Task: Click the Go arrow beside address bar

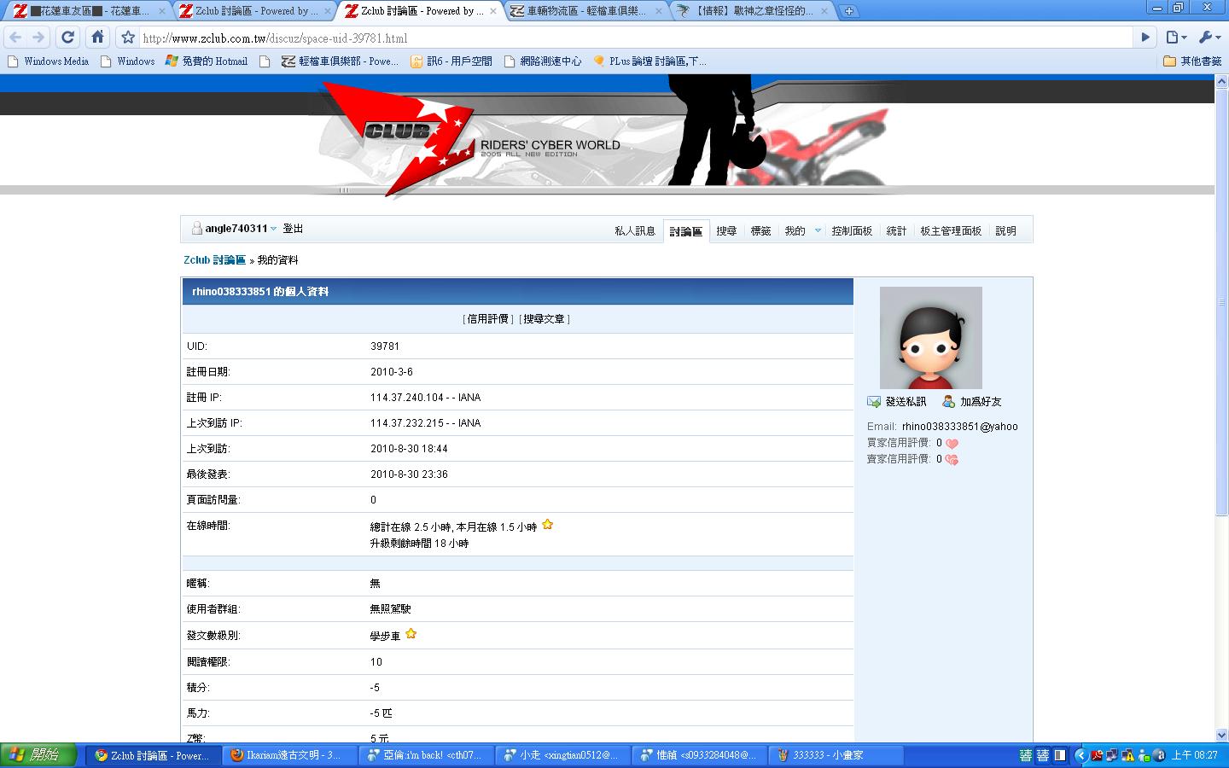Action: tap(1146, 37)
